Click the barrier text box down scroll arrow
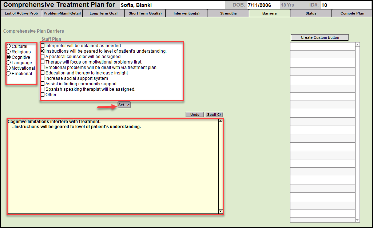The height and width of the screenshot is (228, 373). tap(220, 211)
